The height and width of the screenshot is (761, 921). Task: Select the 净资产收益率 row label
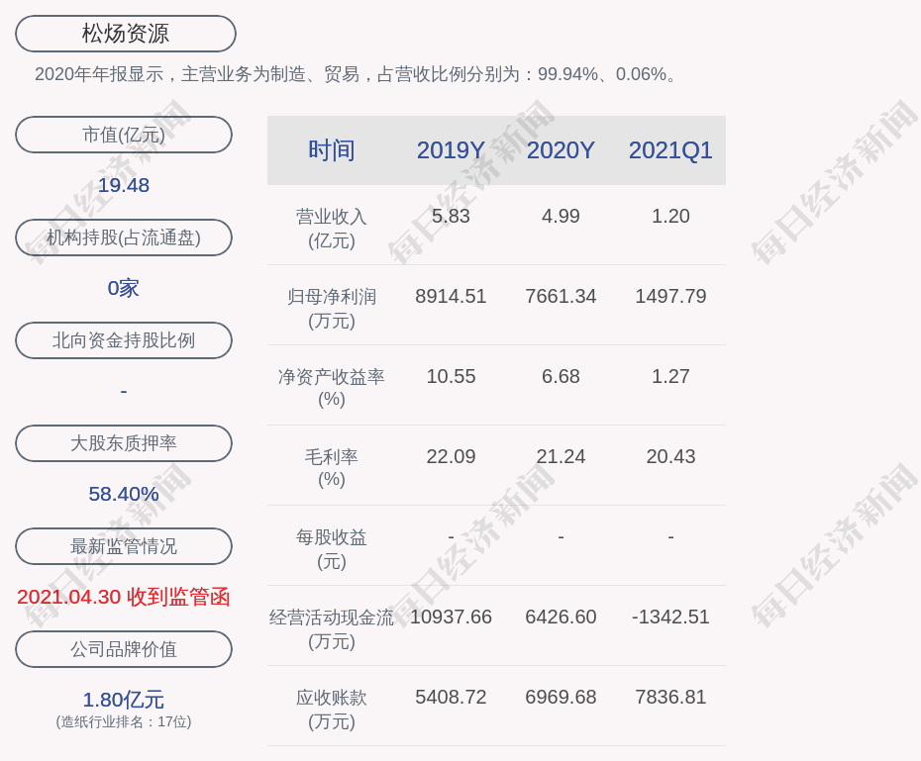(332, 387)
